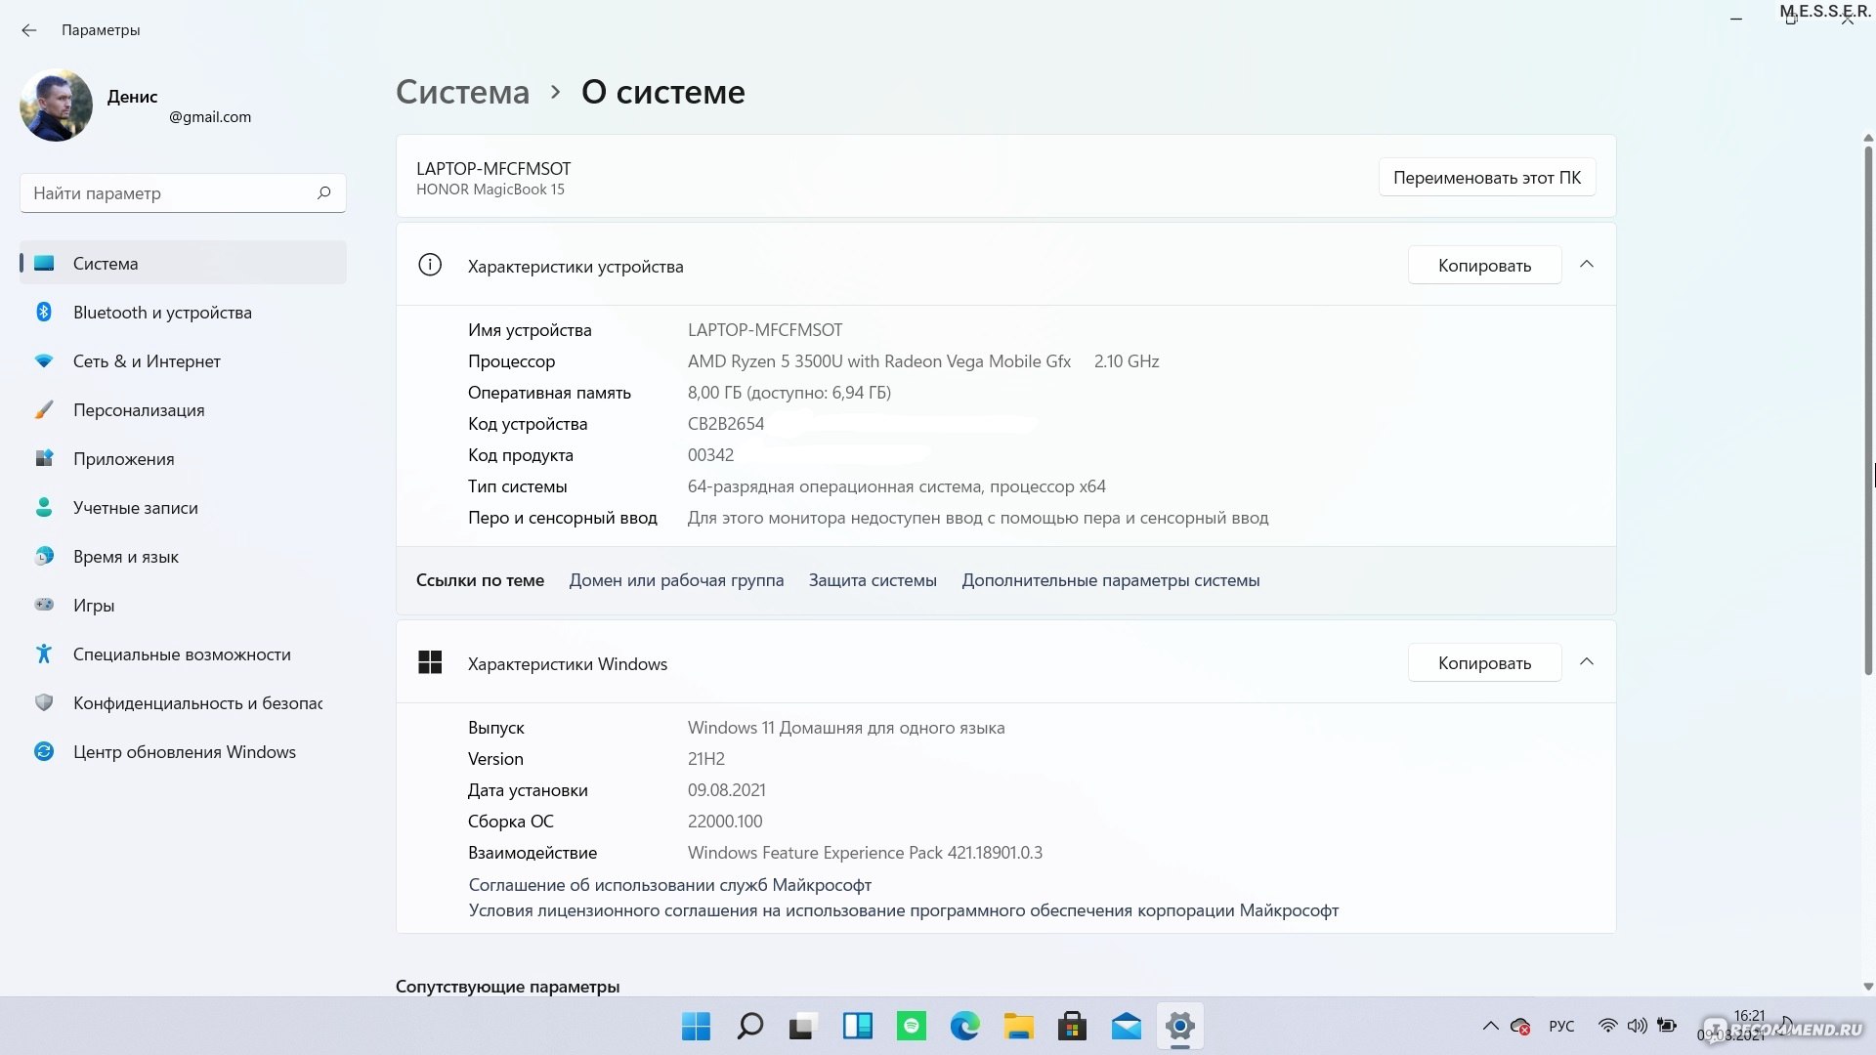The image size is (1876, 1055).
Task: Click the Windows Update sync icon
Action: pyautogui.click(x=44, y=751)
